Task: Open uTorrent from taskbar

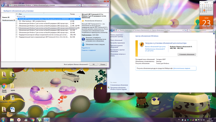Action: coord(40,120)
